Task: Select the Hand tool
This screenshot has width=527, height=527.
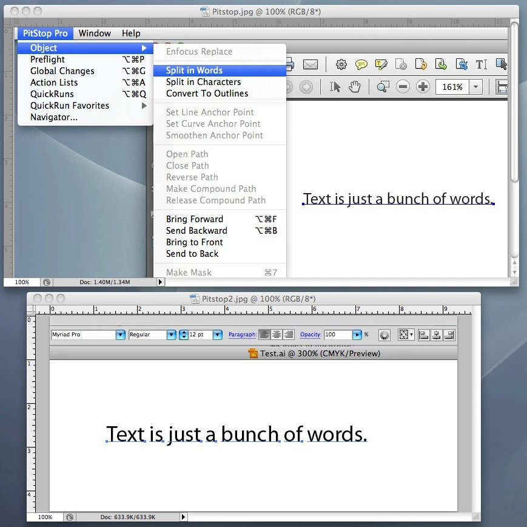Action: tap(354, 87)
